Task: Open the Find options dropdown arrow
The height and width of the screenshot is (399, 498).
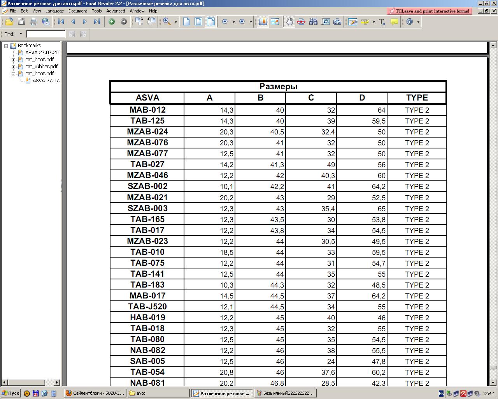Action: point(21,34)
